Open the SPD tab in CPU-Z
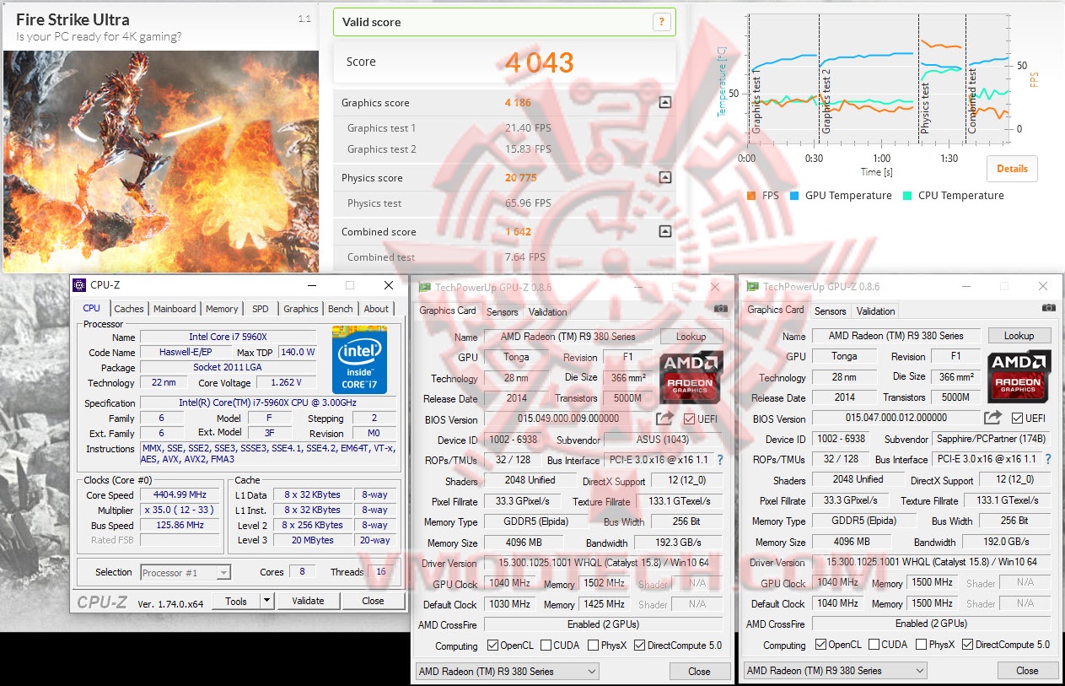The width and height of the screenshot is (1065, 686). [261, 309]
